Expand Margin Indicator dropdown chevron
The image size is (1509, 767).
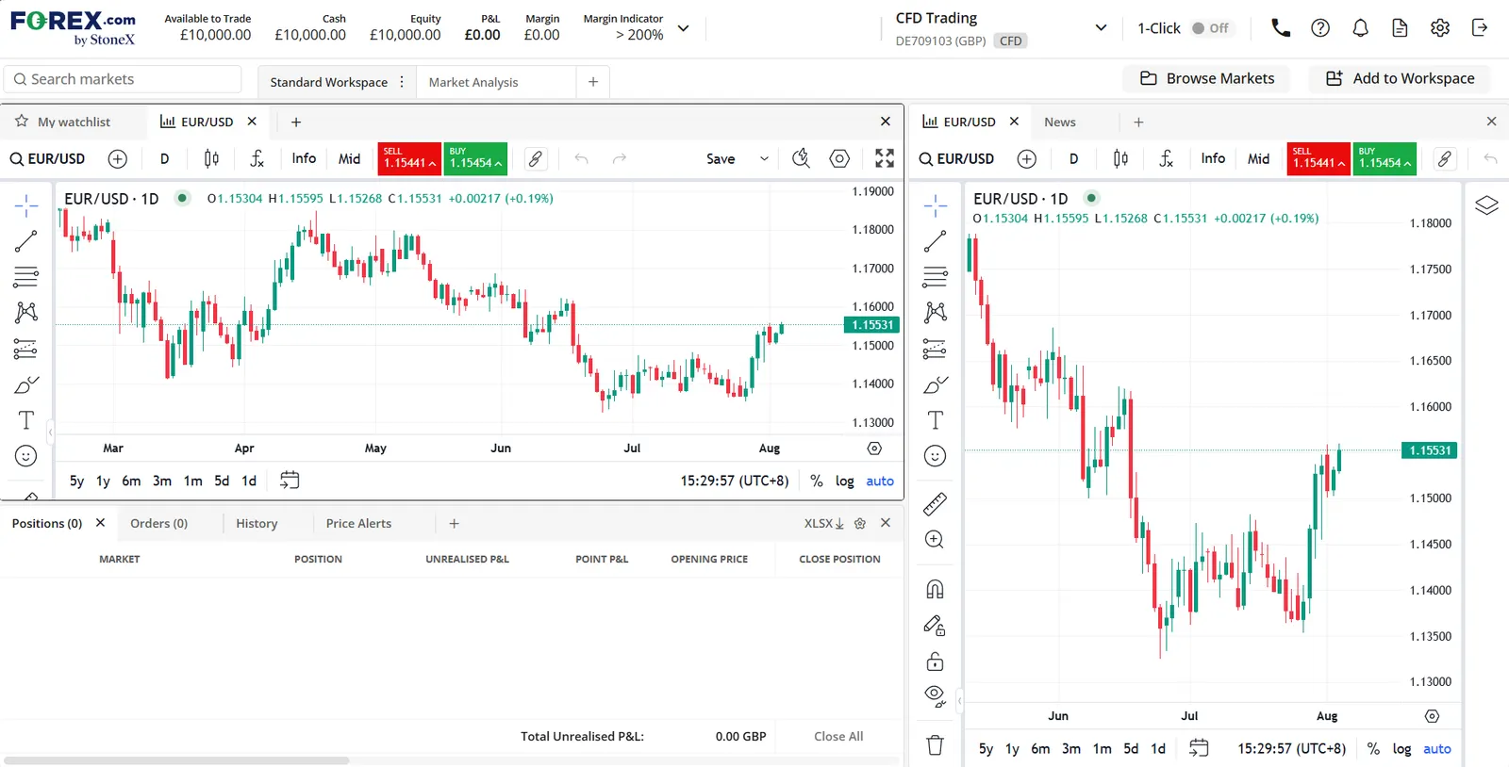click(684, 28)
